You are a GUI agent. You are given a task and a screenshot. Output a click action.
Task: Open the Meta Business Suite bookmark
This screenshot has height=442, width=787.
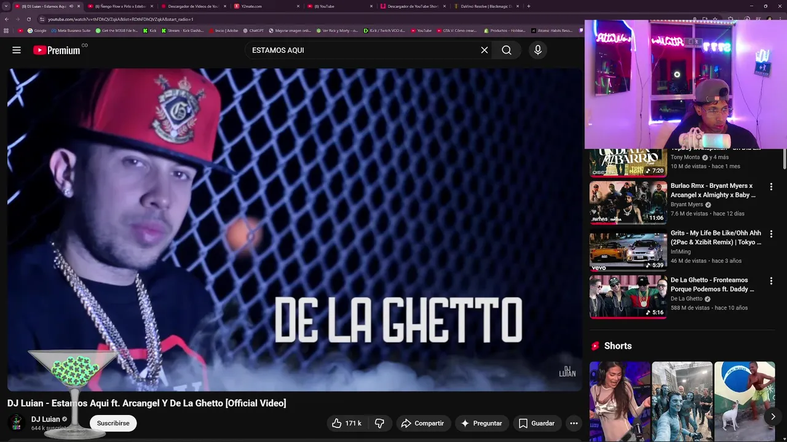71,31
